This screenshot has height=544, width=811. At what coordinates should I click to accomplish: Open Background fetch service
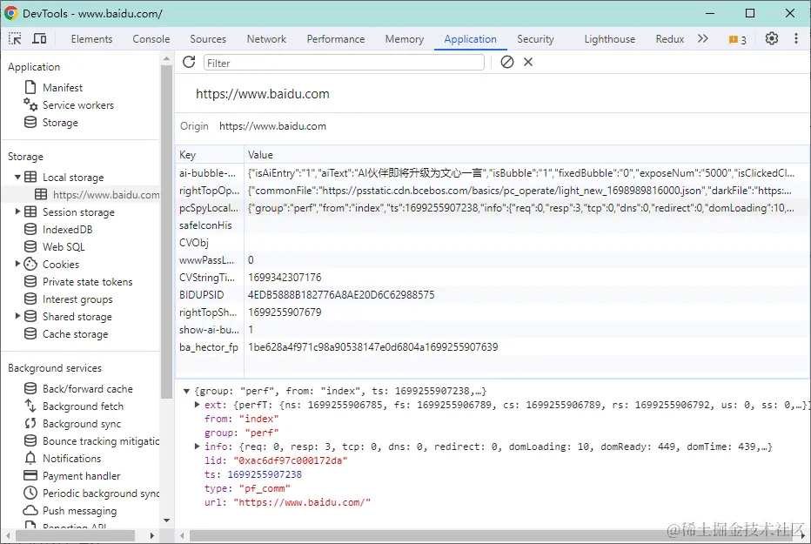pos(83,406)
